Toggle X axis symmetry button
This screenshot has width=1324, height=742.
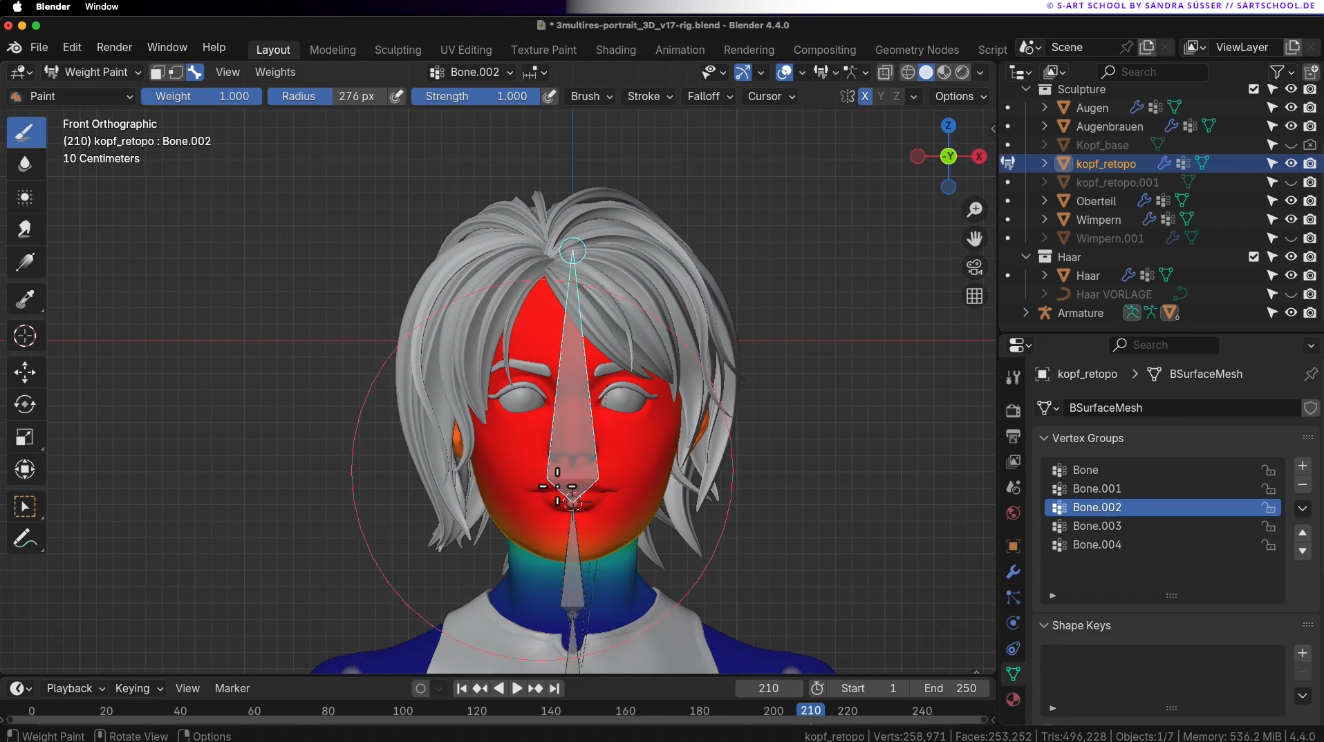point(865,97)
